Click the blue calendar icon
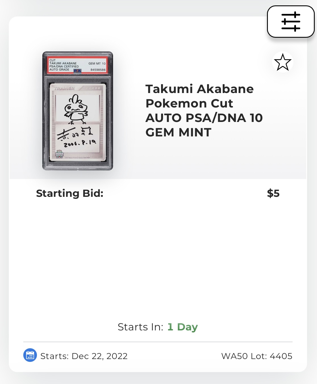 [30, 355]
